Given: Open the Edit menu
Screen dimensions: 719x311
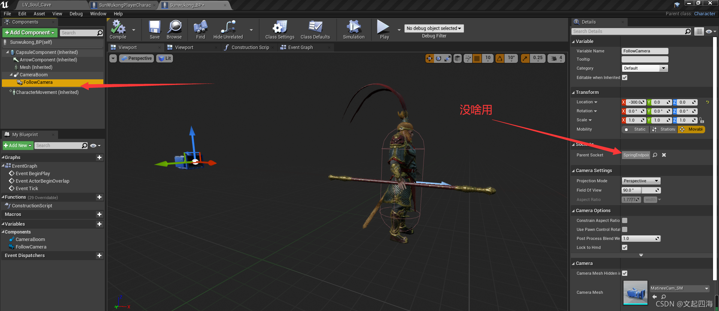Looking at the screenshot, I should click(x=22, y=14).
